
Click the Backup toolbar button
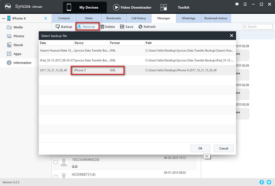(x=64, y=27)
